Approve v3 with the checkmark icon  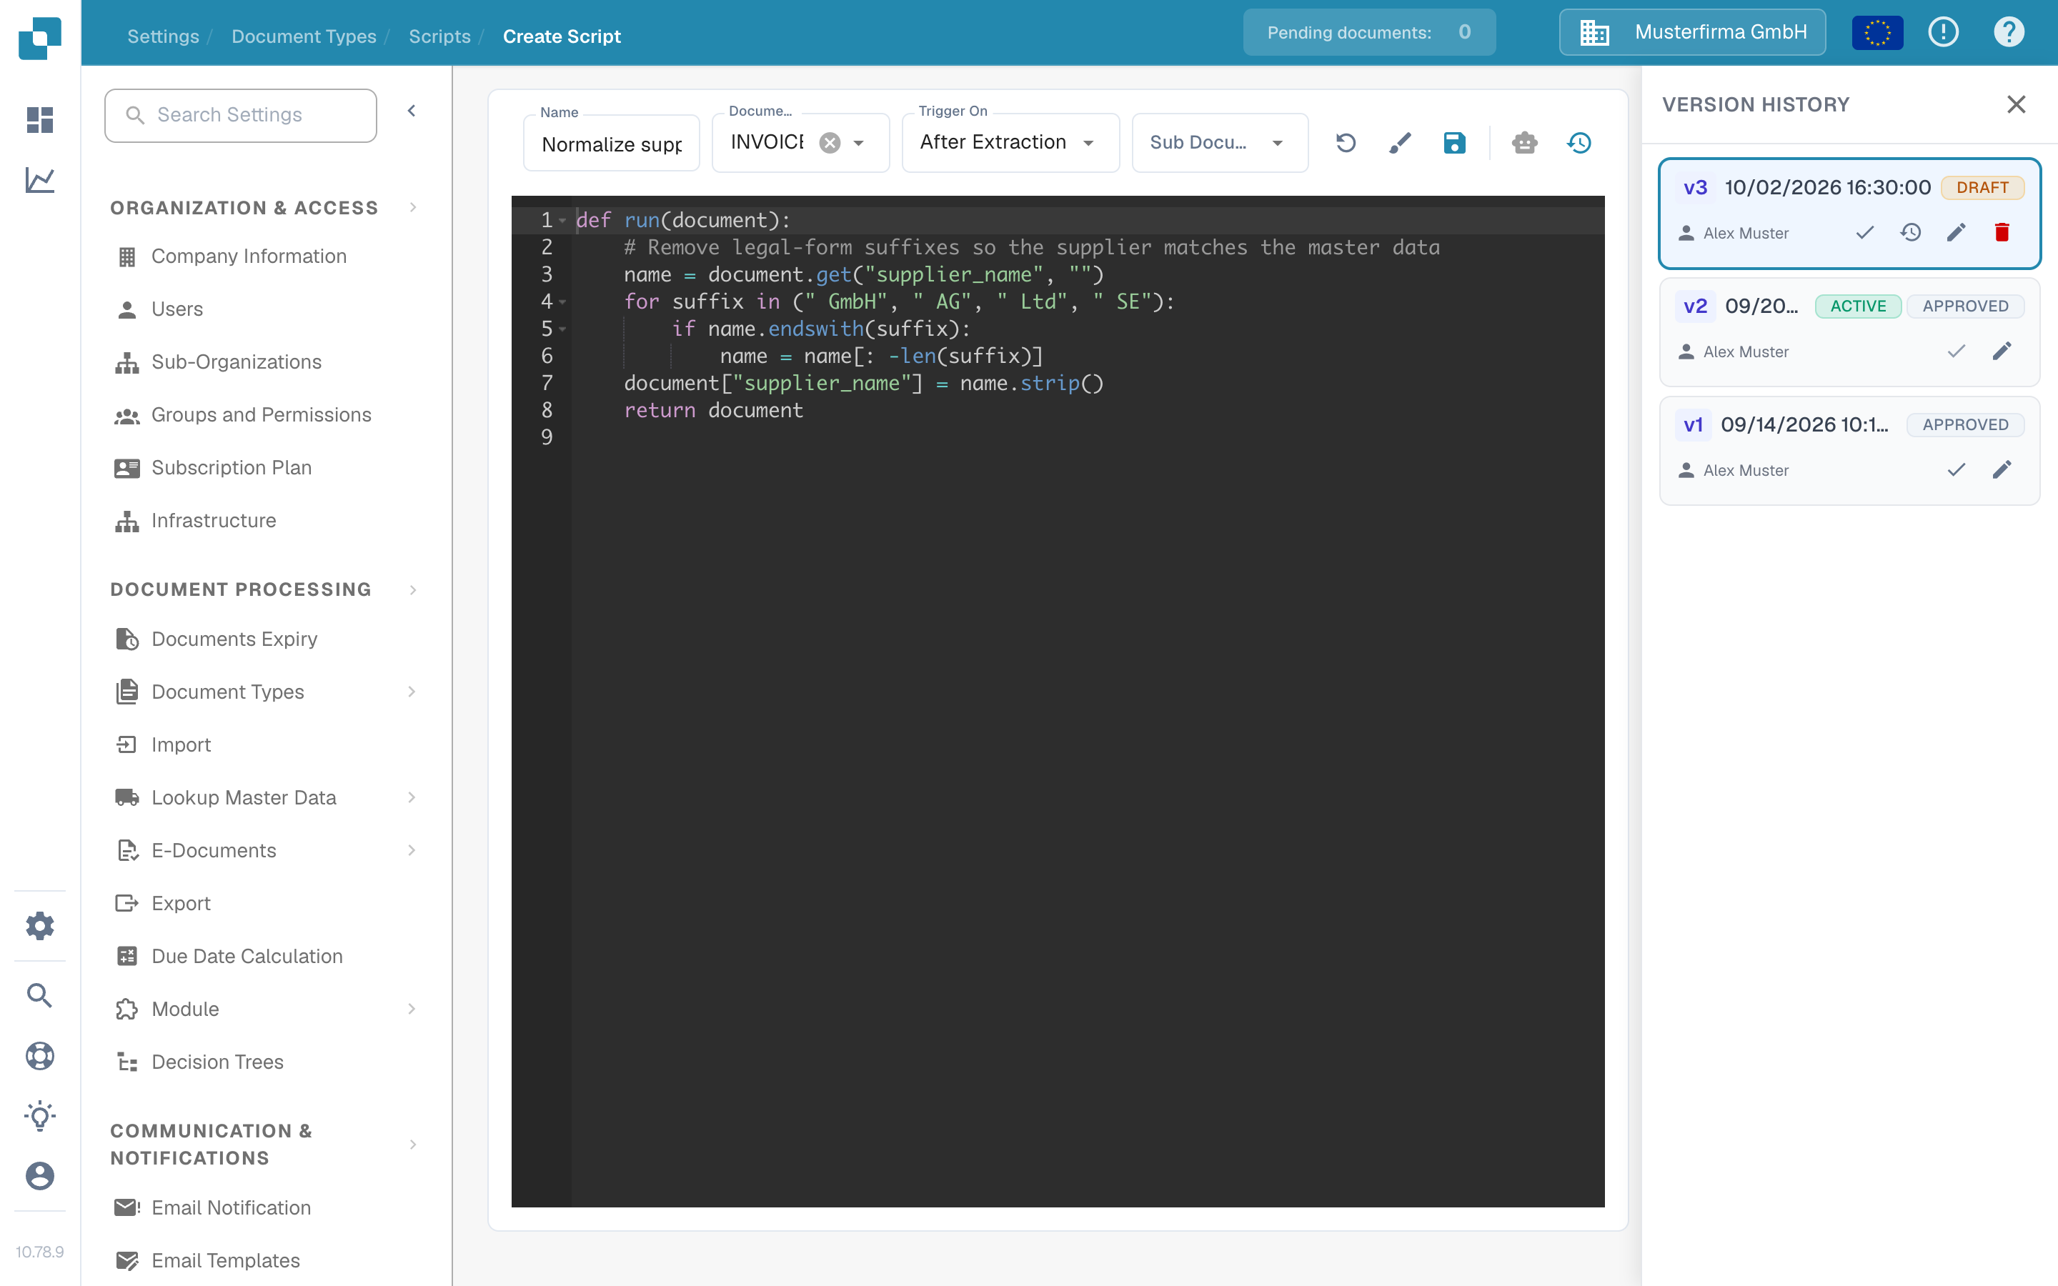1865,232
